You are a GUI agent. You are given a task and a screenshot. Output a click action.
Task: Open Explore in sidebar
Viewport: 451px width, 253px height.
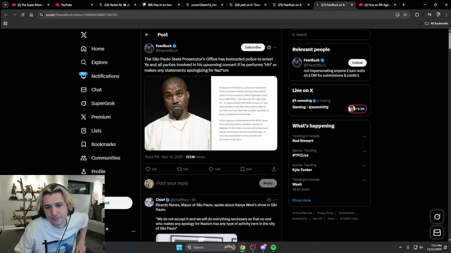94,62
